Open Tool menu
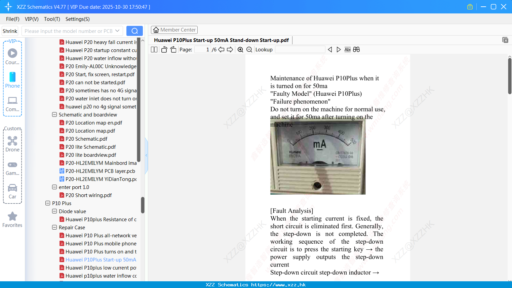Image resolution: width=512 pixels, height=288 pixels. click(52, 19)
